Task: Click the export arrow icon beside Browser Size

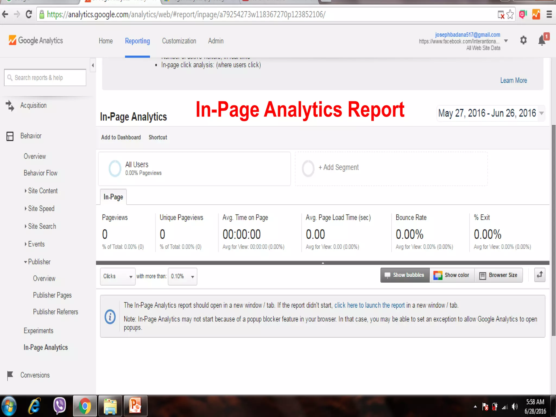Action: [539, 275]
